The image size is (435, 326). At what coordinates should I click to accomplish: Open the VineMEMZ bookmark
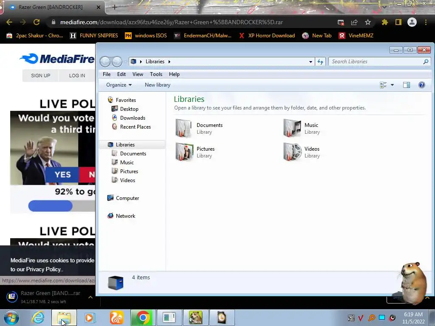click(356, 36)
